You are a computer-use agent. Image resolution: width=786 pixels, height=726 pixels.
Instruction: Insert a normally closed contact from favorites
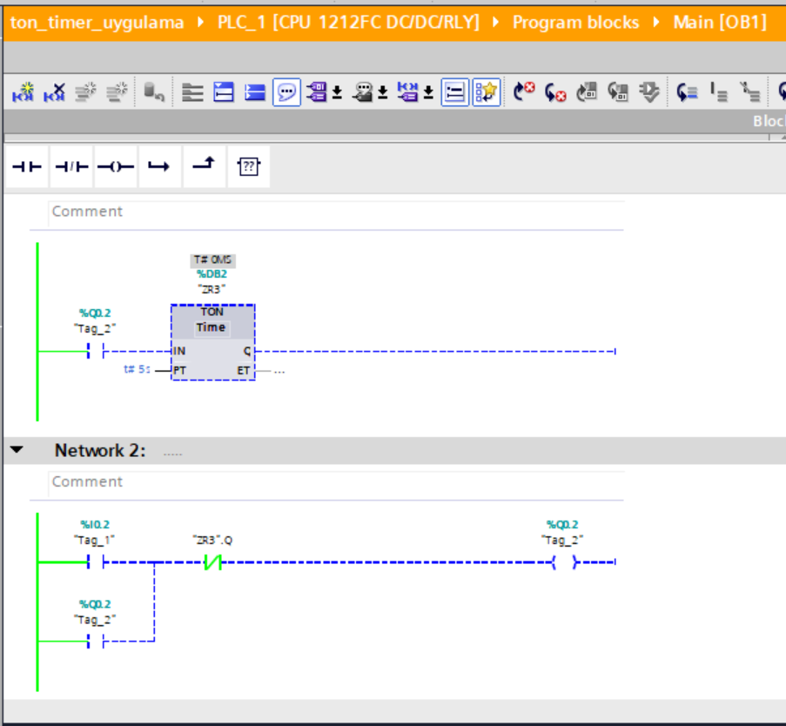(x=71, y=166)
